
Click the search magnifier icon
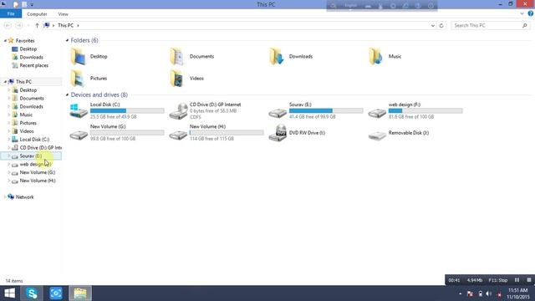[x=524, y=26]
